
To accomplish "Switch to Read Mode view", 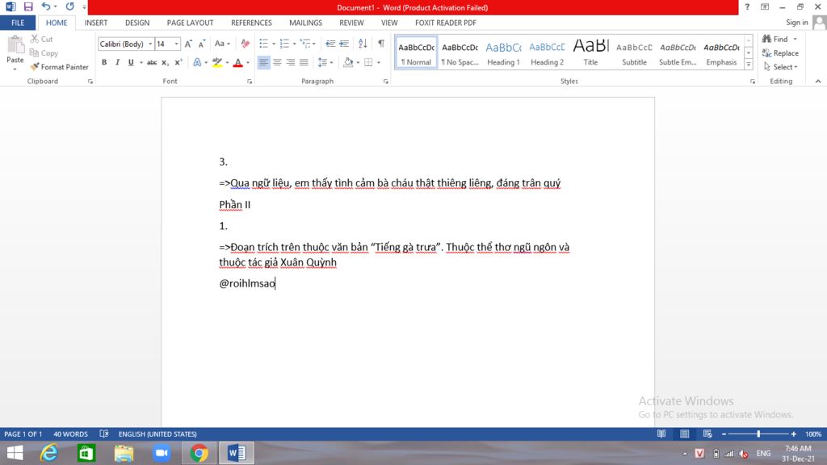I will (661, 434).
